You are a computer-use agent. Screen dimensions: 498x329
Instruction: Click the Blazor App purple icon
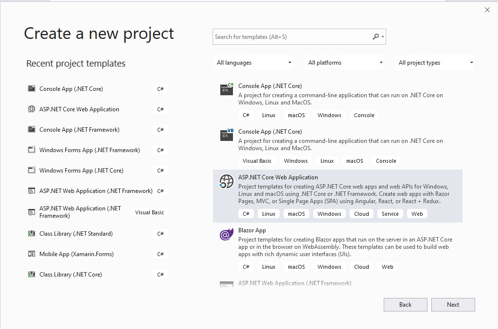226,234
